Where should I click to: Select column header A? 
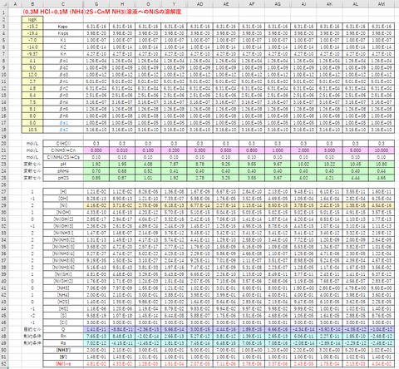(15, 4)
